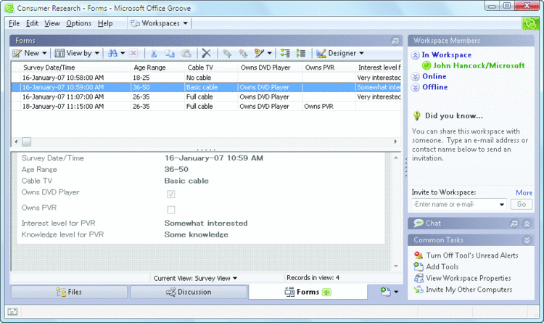The height and width of the screenshot is (323, 544).
Task: Open the invite name dropdown arrow
Action: coord(502,204)
